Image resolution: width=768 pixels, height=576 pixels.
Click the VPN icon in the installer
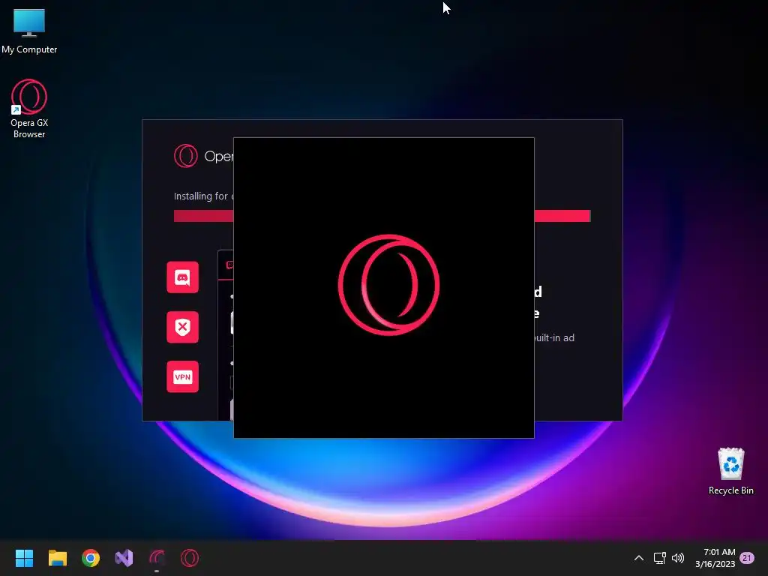183,376
